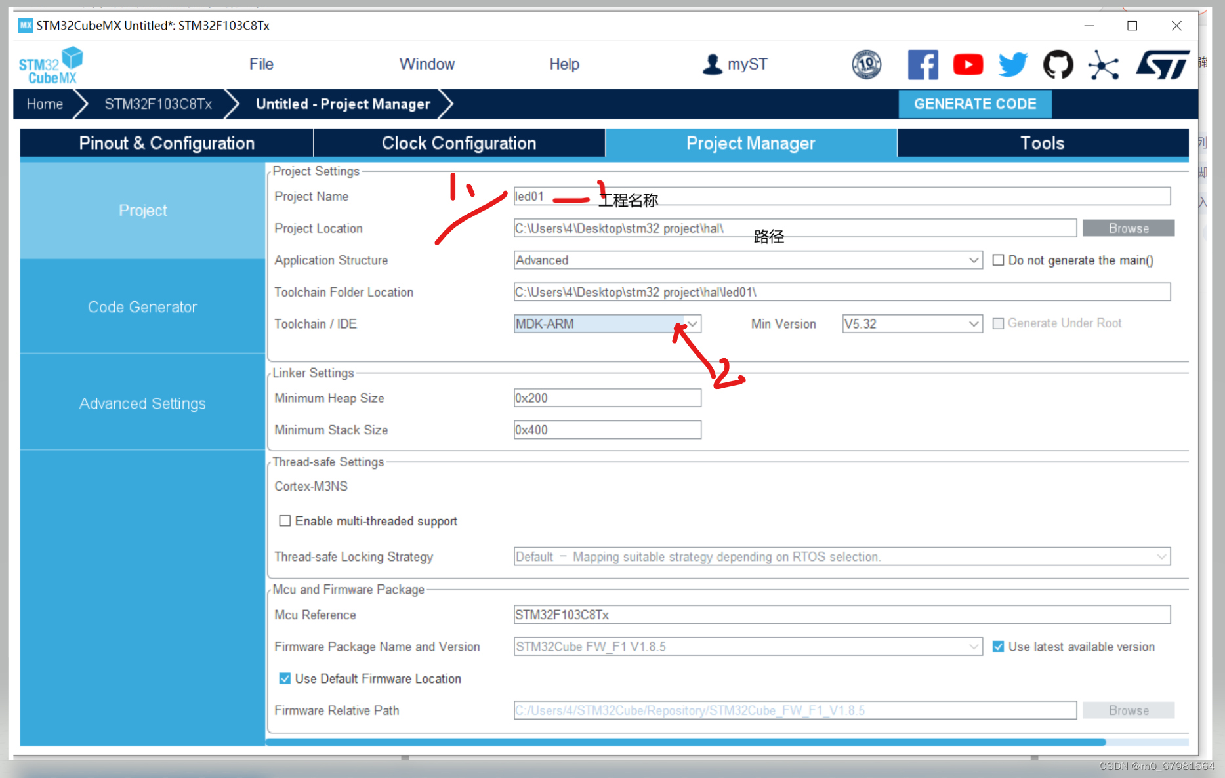Open the Help menu
Viewport: 1225px width, 778px height.
click(x=564, y=64)
